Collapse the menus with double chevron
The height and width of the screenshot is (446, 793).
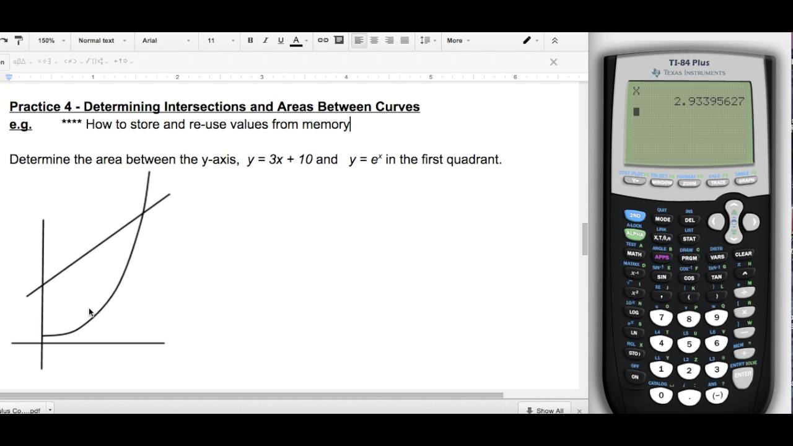(x=554, y=40)
